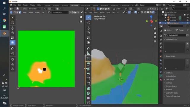The image size is (190, 107).
Task: Expand the Camera item in outliner
Action: pyautogui.click(x=166, y=18)
